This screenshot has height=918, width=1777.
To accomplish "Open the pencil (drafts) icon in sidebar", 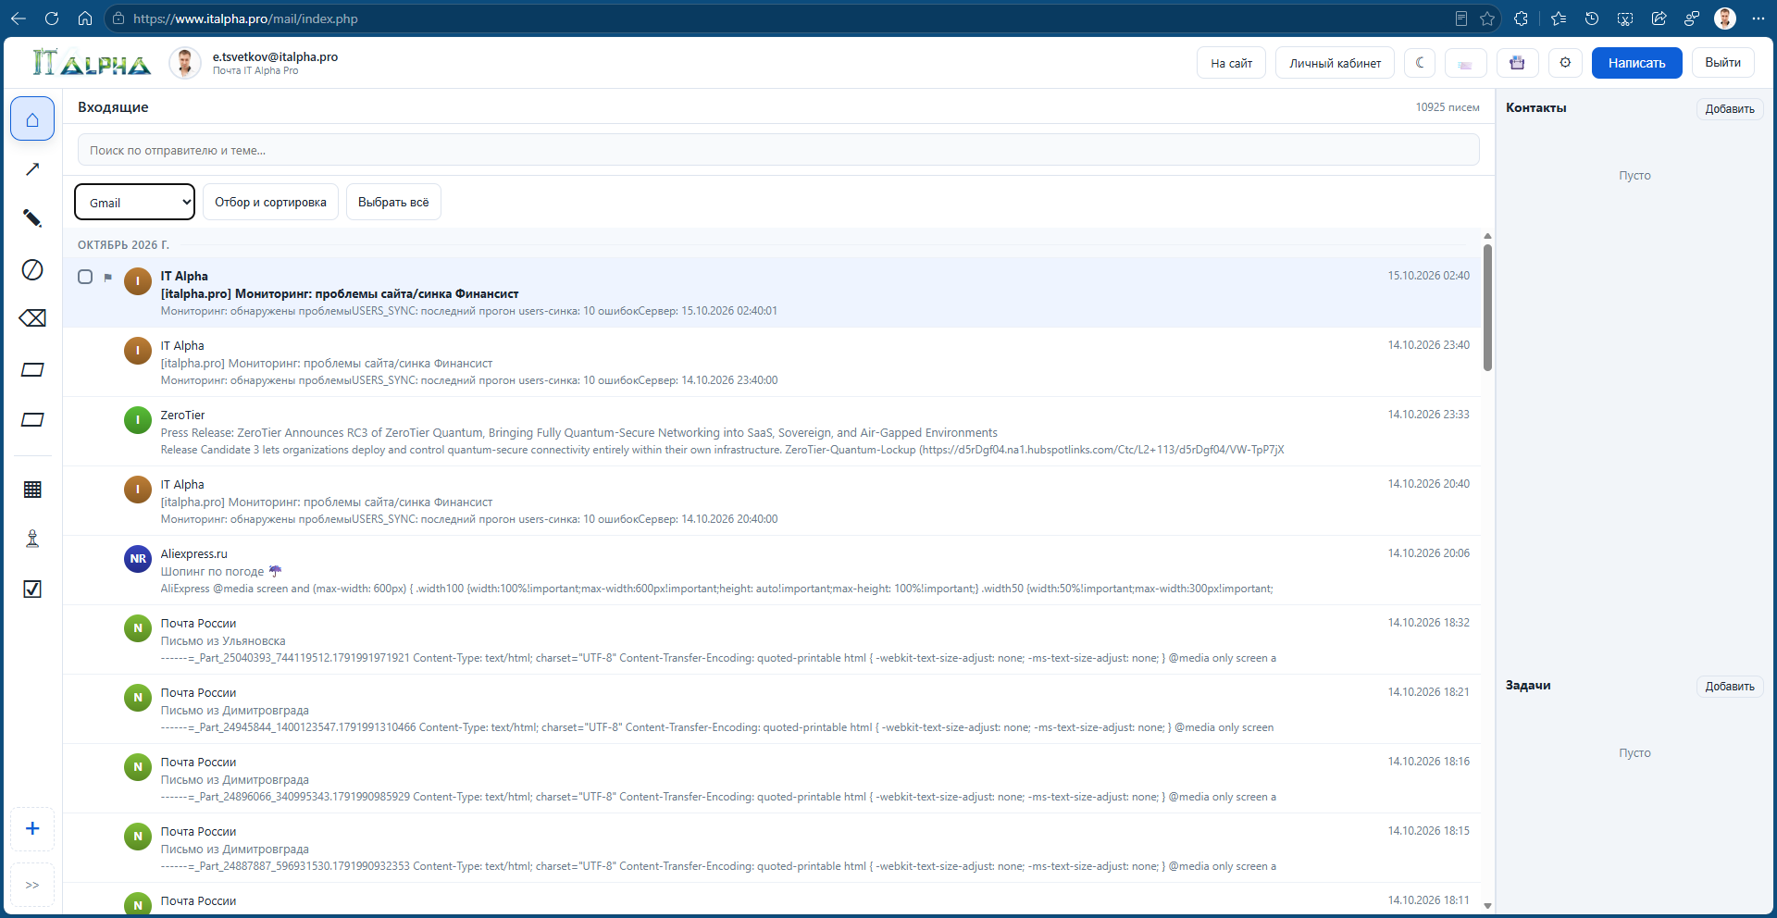I will [32, 218].
